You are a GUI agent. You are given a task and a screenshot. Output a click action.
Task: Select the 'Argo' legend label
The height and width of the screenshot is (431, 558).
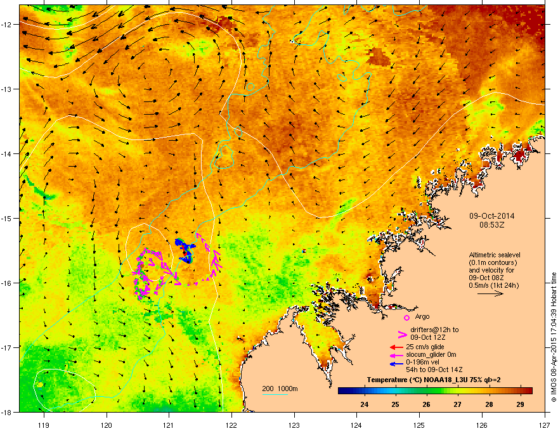point(422,316)
